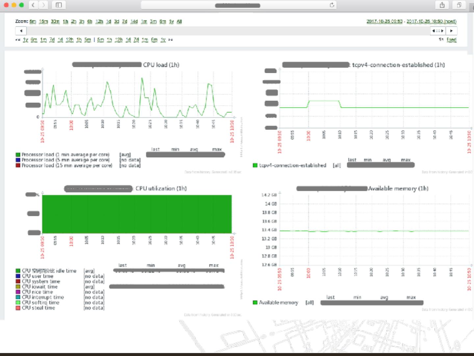Open the start date 2017-10-25 09:50 picker

pyautogui.click(x=384, y=21)
